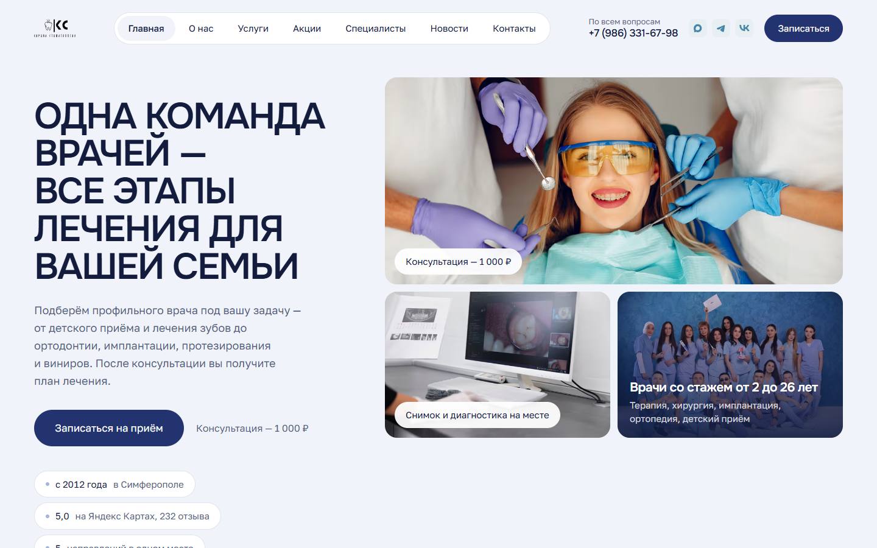877x548 pixels.
Task: Click the Подберём профильного врача paragraph
Action: pyautogui.click(x=167, y=346)
